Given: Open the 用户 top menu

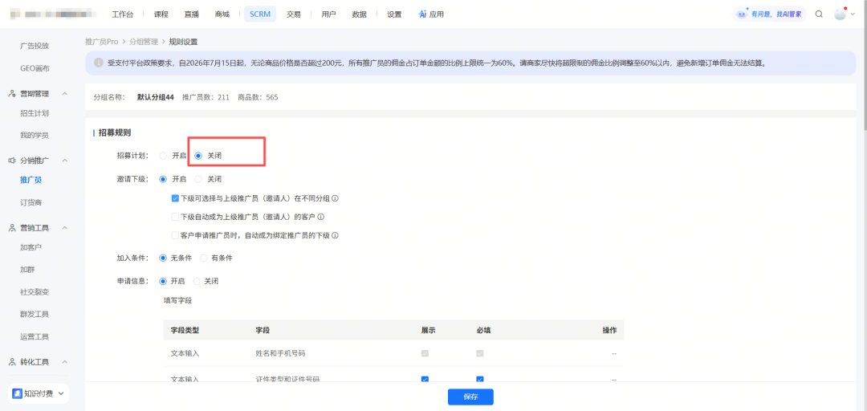Looking at the screenshot, I should point(328,14).
